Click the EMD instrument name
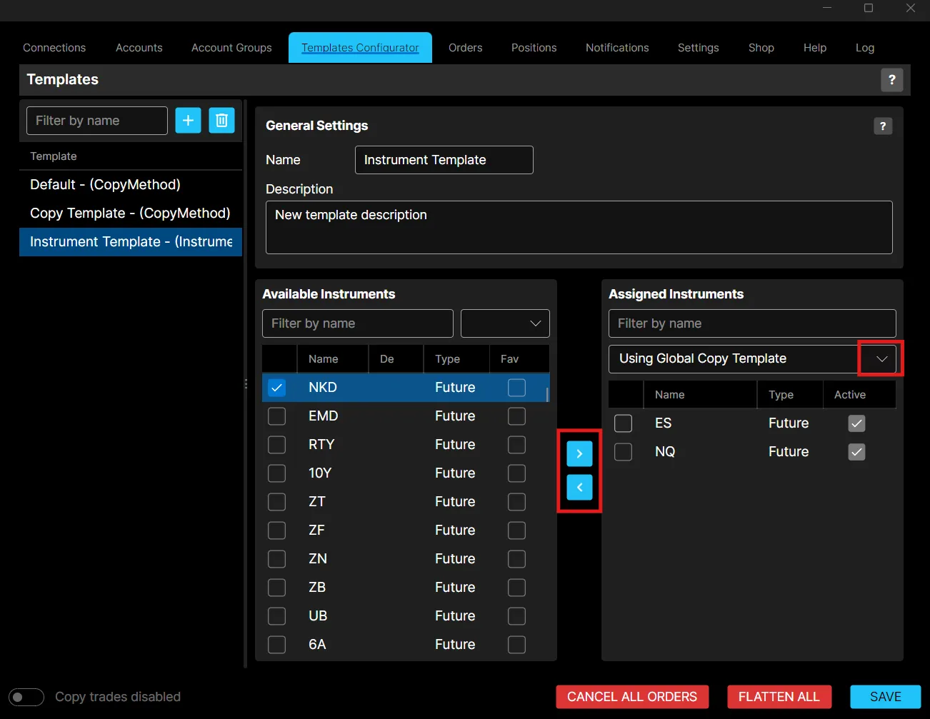This screenshot has height=719, width=930. pyautogui.click(x=323, y=416)
